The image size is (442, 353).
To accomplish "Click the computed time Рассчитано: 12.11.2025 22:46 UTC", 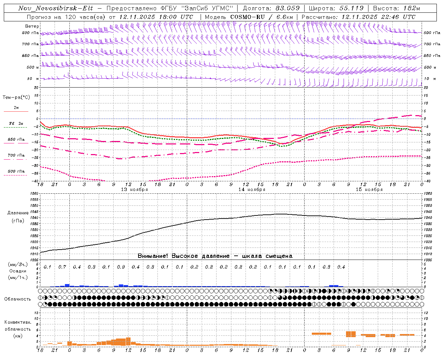I will click(358, 17).
